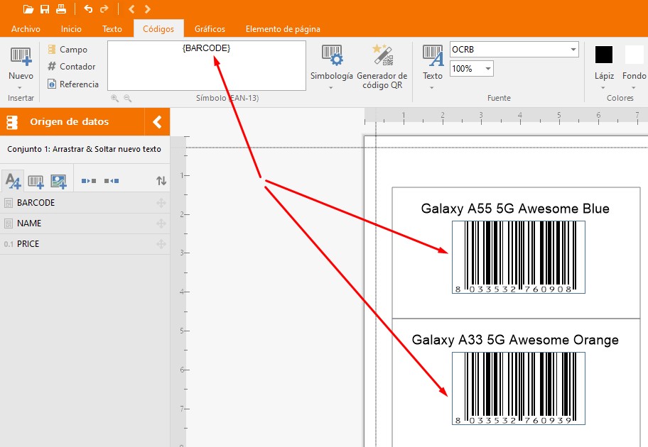This screenshot has height=447, width=648.
Task: Switch to the Gráficos tab
Action: [210, 29]
